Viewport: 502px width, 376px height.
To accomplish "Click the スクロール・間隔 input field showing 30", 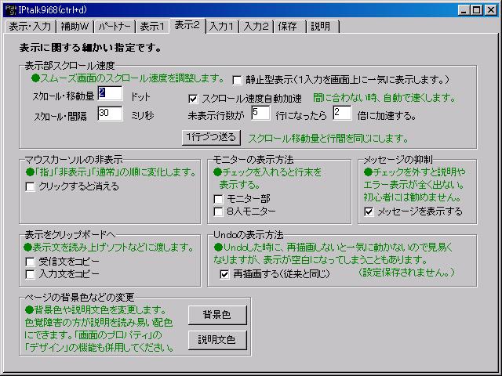I will coord(110,114).
